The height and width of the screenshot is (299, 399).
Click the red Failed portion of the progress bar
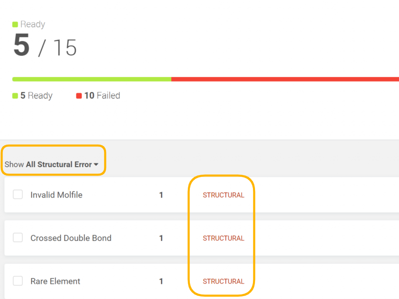point(285,79)
